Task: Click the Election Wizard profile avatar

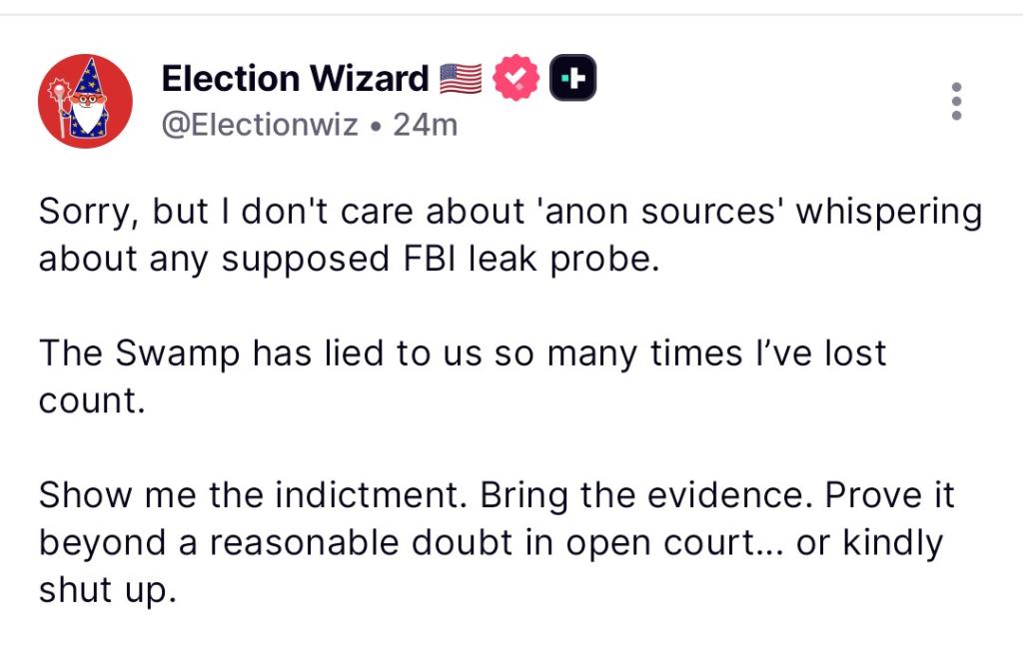Action: pos(85,101)
